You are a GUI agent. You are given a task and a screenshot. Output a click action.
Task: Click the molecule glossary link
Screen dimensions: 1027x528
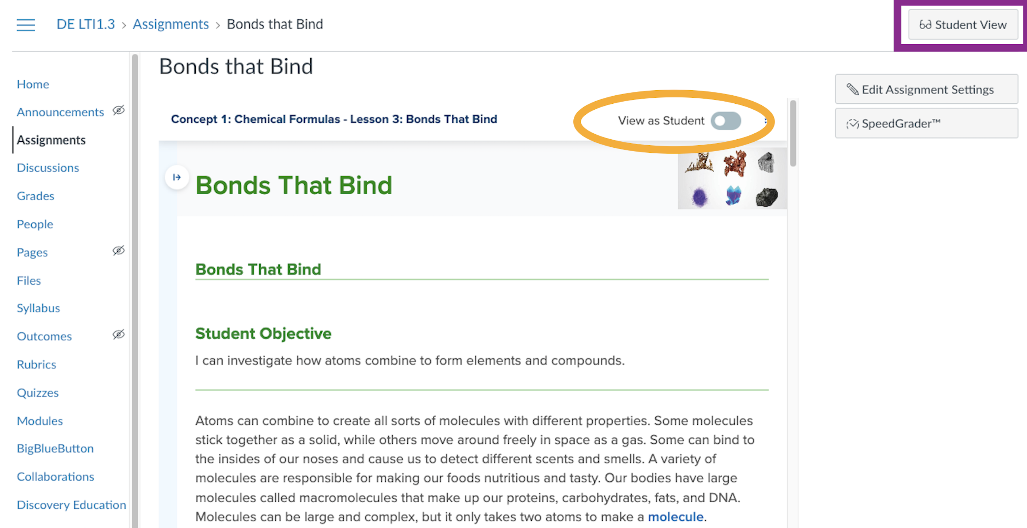coord(676,517)
